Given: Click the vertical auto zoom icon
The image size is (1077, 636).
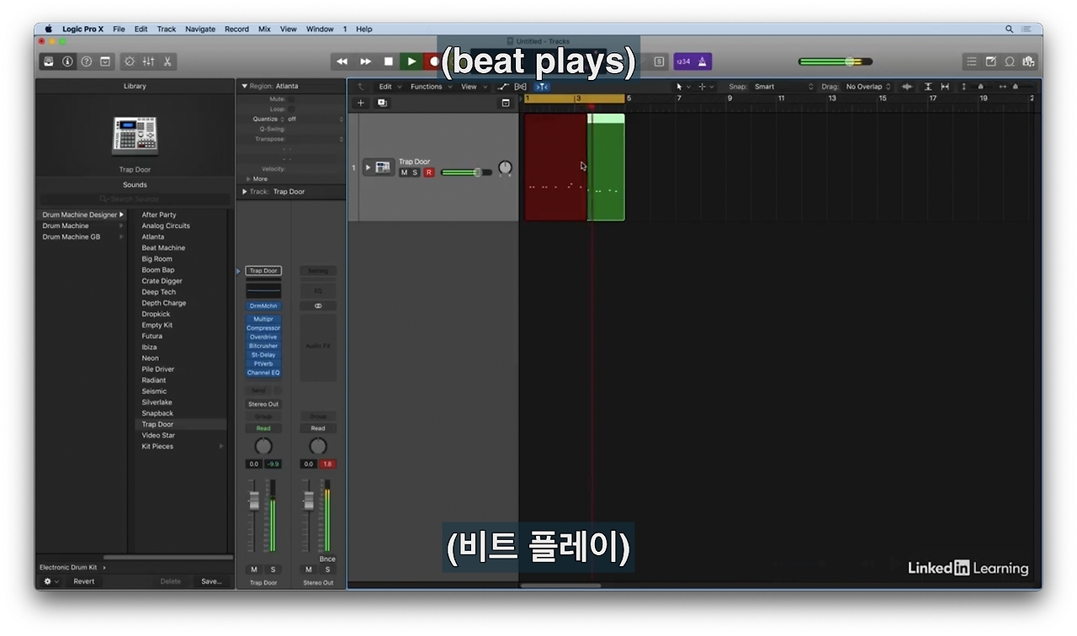Looking at the screenshot, I should pyautogui.click(x=928, y=87).
